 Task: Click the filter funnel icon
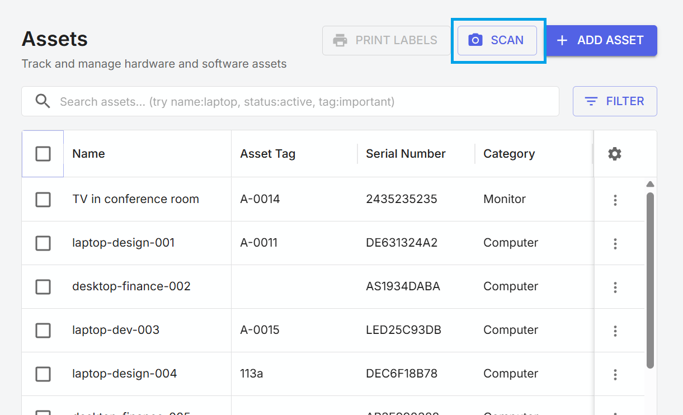[x=591, y=101]
